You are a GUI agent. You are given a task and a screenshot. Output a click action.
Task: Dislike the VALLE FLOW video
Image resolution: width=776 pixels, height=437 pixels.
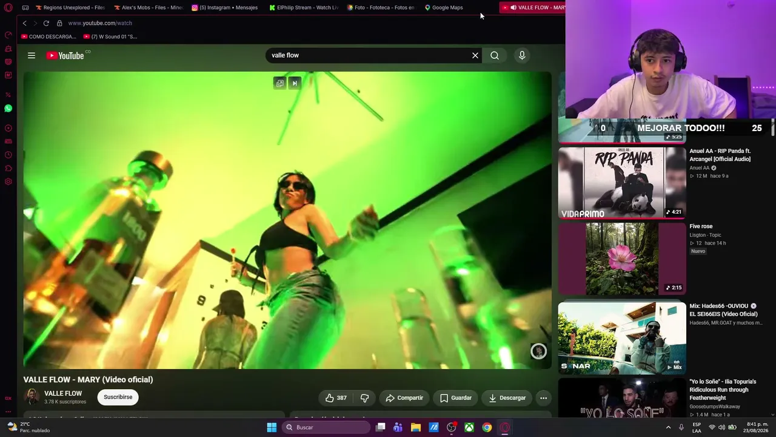click(x=364, y=398)
